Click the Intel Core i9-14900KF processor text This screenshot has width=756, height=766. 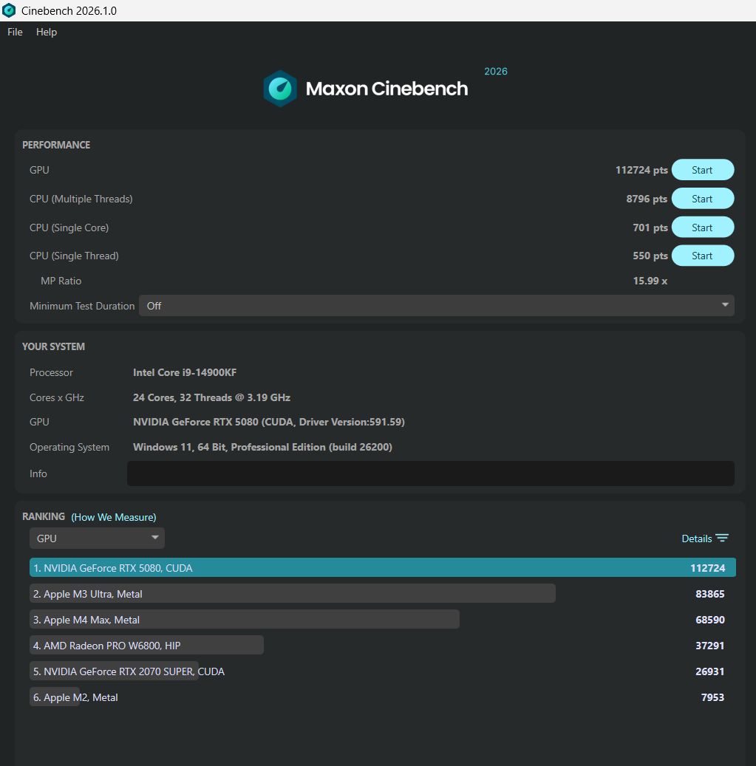pyautogui.click(x=185, y=372)
